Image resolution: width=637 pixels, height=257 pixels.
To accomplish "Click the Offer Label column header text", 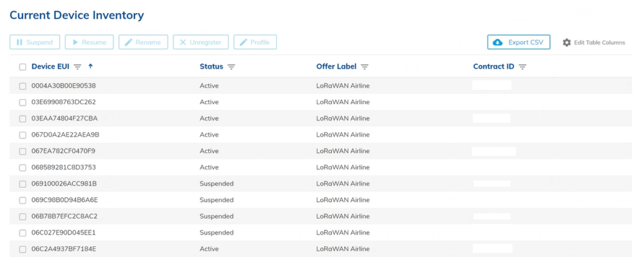I will coord(337,66).
